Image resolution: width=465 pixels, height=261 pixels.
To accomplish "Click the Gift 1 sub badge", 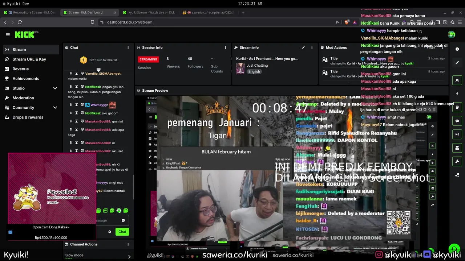I will tap(84, 60).
